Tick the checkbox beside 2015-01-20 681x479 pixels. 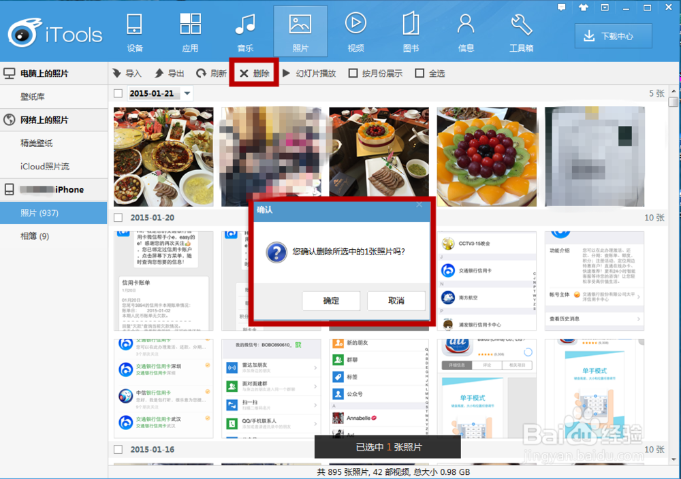tap(118, 217)
